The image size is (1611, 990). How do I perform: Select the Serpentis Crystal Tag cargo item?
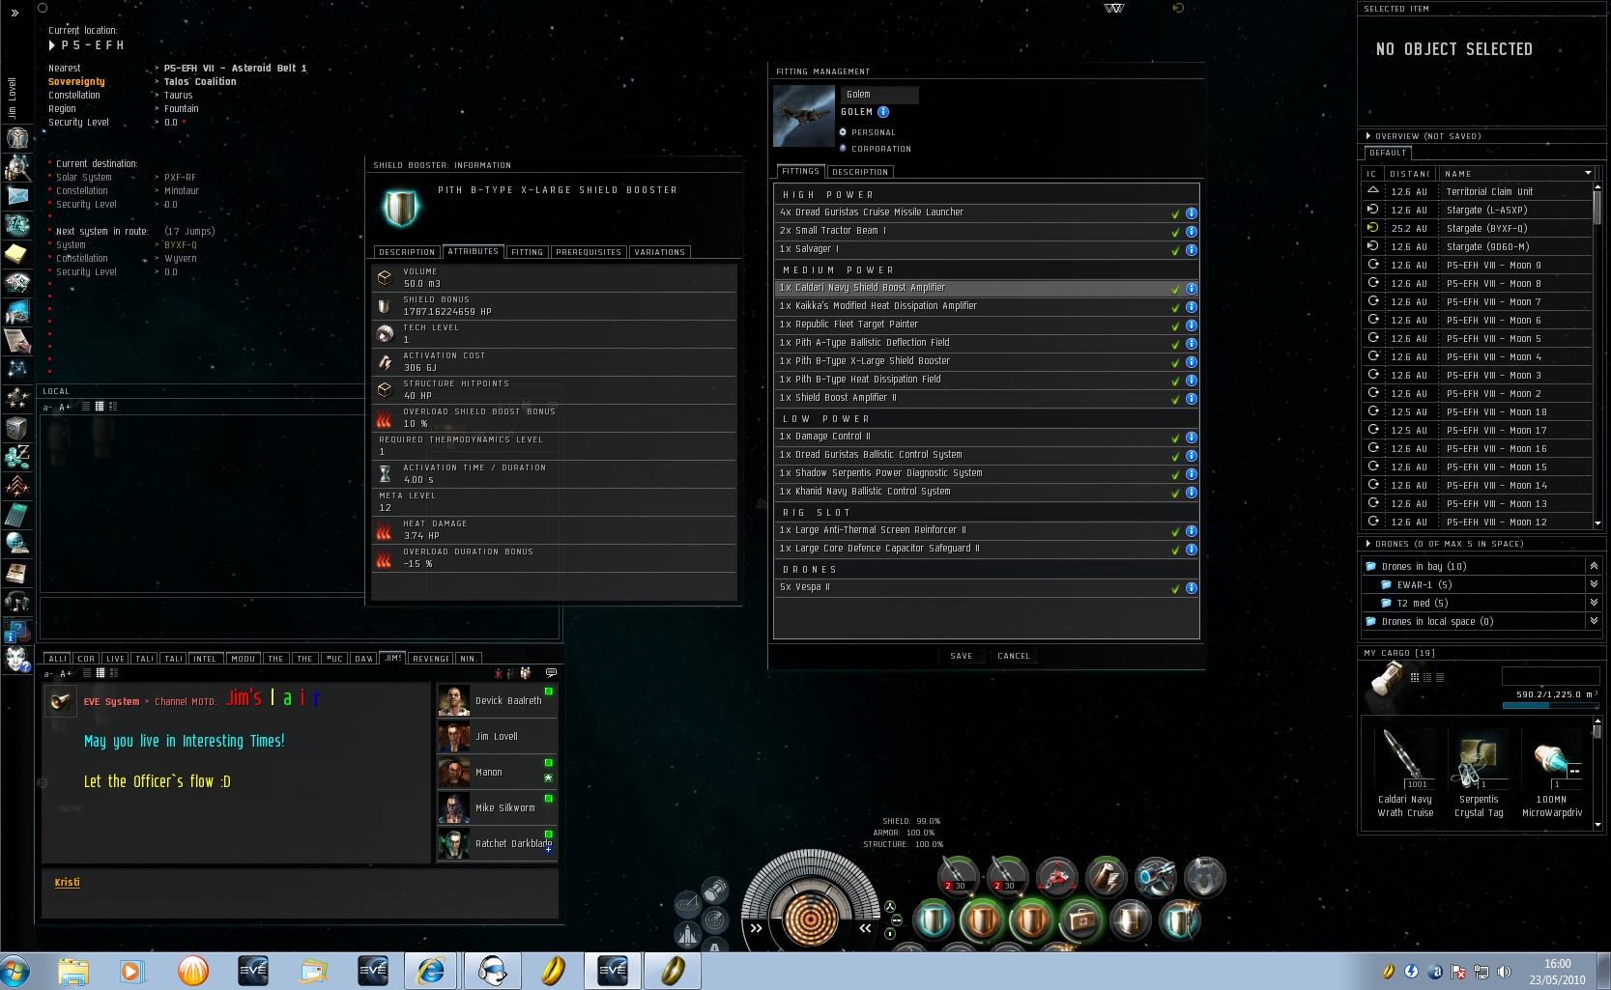point(1479,775)
